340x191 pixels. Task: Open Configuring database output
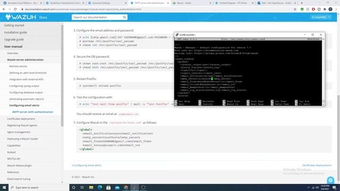click(26, 92)
